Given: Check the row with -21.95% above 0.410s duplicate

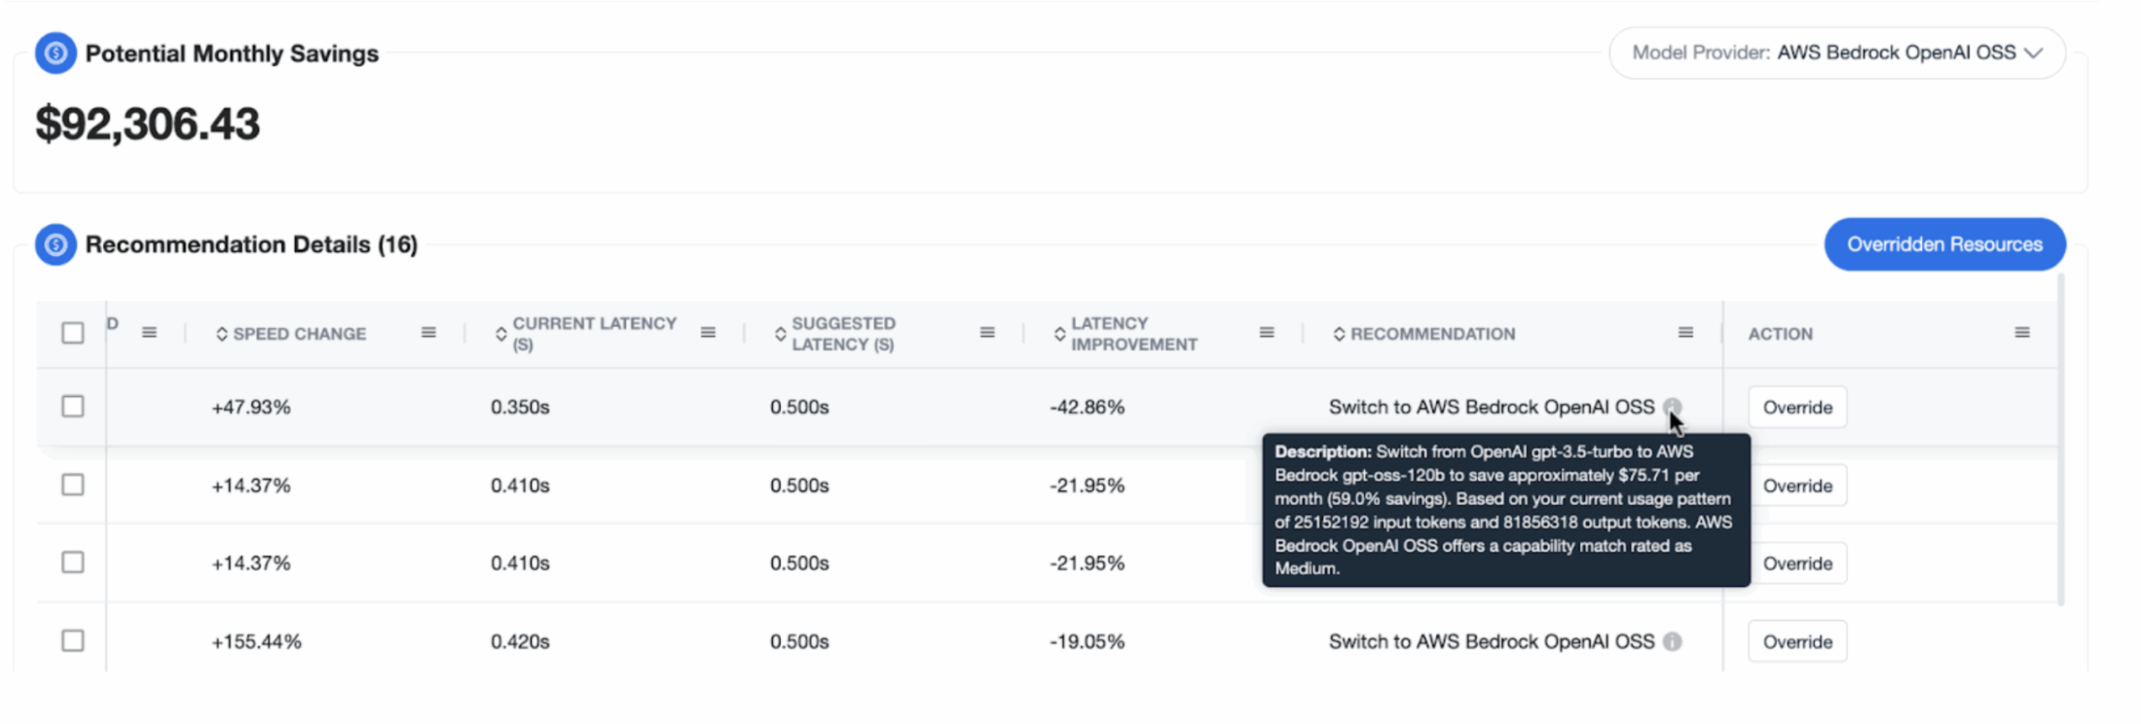Looking at the screenshot, I should click(x=73, y=485).
